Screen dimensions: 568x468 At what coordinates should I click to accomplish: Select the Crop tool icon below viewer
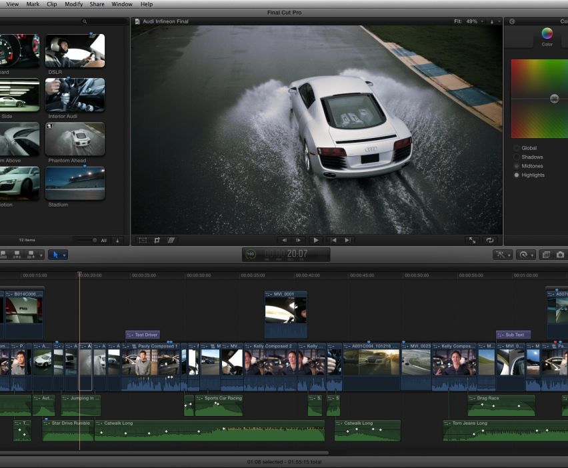pyautogui.click(x=157, y=240)
